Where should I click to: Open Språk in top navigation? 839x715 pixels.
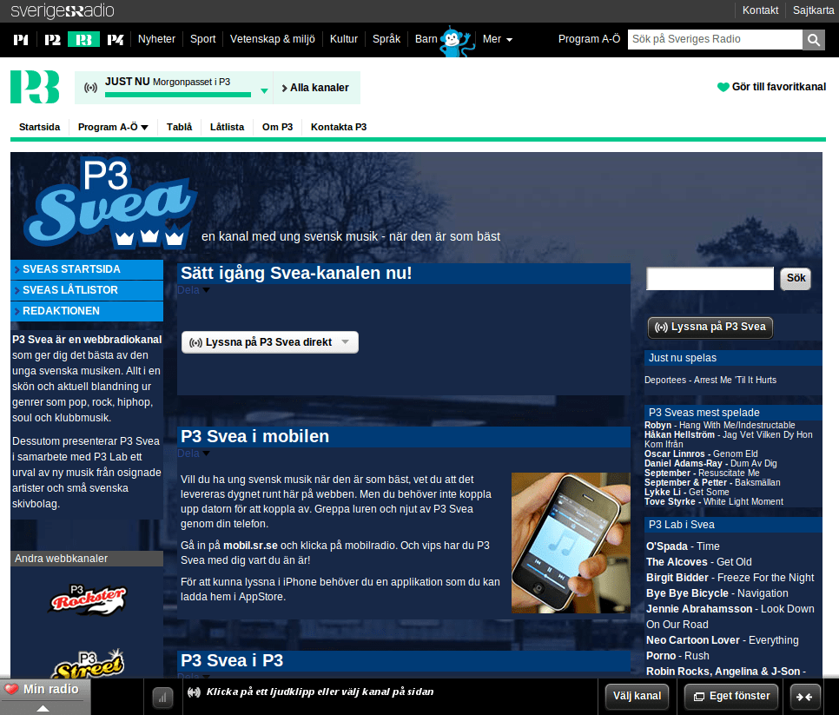click(x=386, y=39)
